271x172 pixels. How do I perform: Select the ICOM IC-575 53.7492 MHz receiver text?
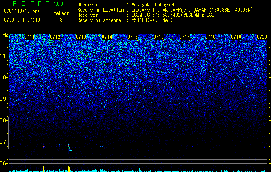tap(173, 15)
